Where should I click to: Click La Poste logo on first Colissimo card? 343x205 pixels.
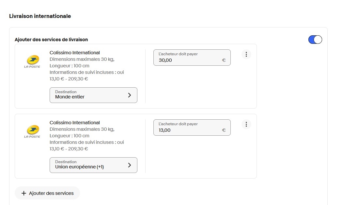(32, 61)
